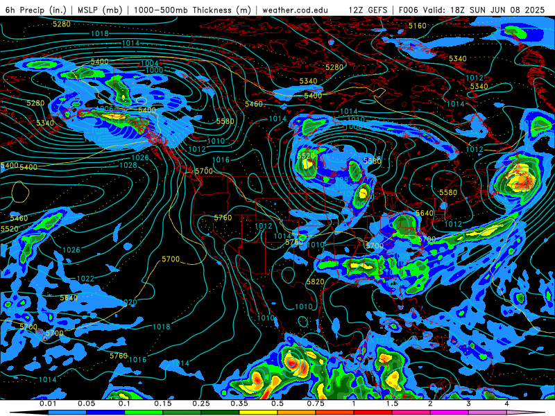The width and height of the screenshot is (555, 416).
Task: Click the 1022 isobar label
Action: [x=85, y=279]
